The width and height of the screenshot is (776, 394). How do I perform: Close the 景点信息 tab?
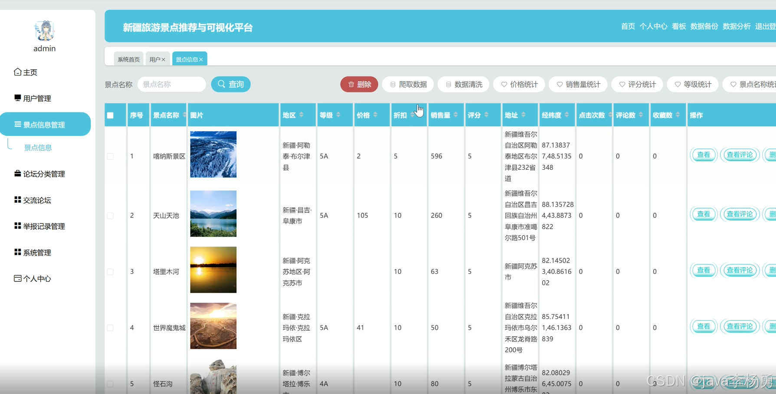[201, 59]
